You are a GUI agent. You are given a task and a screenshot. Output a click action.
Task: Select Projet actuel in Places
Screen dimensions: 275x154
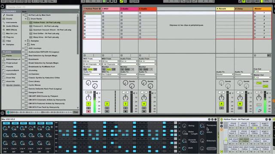12,63
